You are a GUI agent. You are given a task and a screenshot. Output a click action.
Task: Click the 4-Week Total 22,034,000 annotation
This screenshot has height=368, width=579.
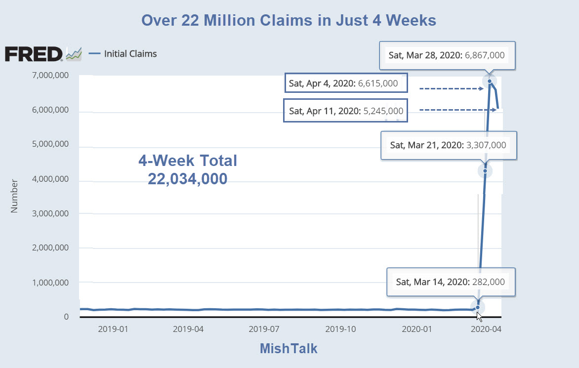[187, 169]
